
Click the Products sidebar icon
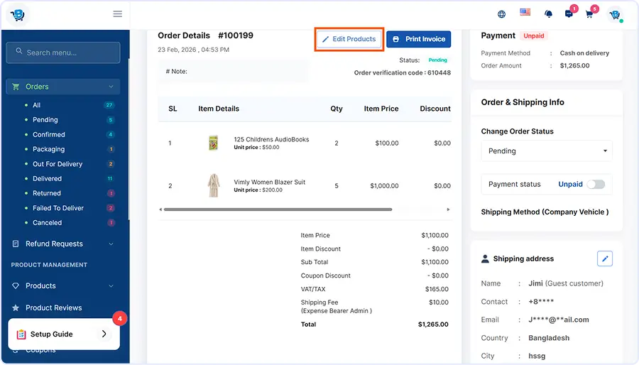[x=16, y=285]
